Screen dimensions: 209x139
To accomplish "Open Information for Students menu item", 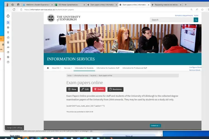I will point(84,68).
